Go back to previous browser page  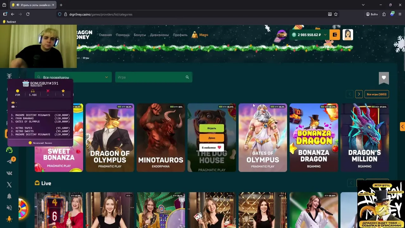click(13, 14)
